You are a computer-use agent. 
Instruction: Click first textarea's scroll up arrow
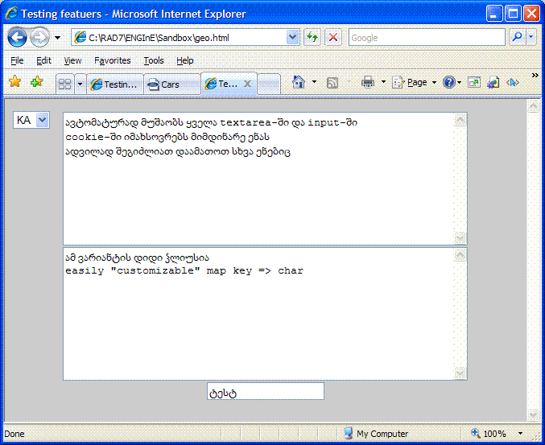460,120
